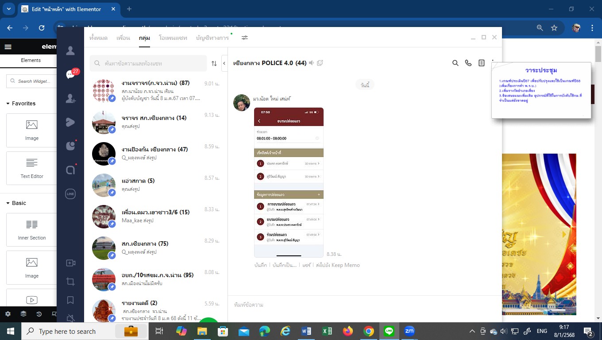602x340 pixels.
Task: Click ส่งไปยัง Keep Memo link
Action: tap(338, 265)
